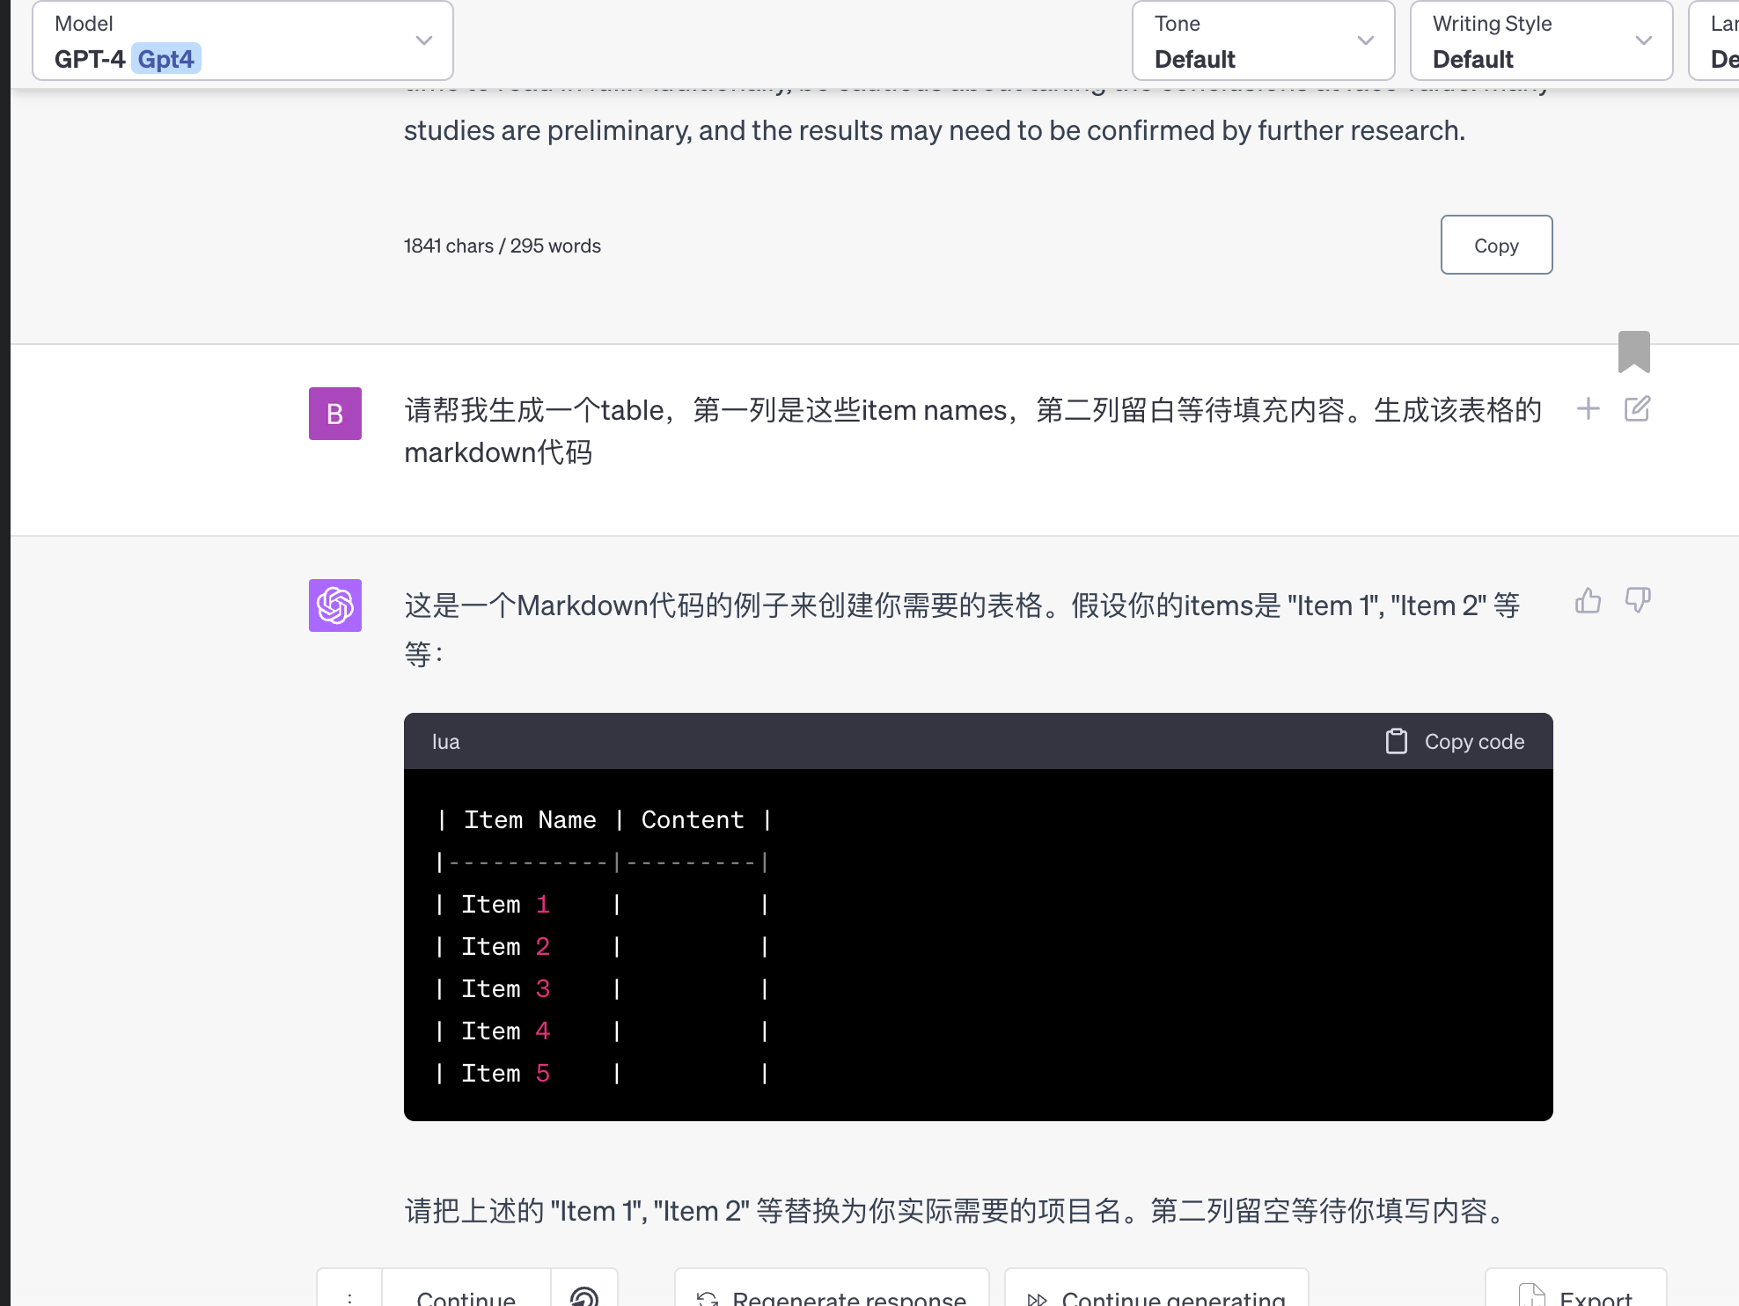The height and width of the screenshot is (1306, 1739).
Task: Click the circular retry icon beside Continue
Action: [x=583, y=1296]
